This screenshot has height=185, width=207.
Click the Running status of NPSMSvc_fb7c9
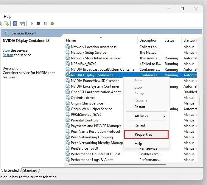coord(171,64)
